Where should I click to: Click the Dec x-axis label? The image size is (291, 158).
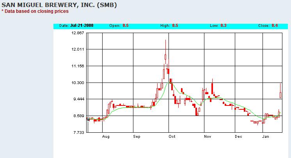(238, 137)
